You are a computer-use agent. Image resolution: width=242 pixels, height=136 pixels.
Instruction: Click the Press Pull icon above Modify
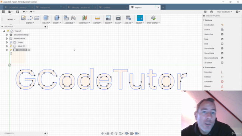click(57, 18)
